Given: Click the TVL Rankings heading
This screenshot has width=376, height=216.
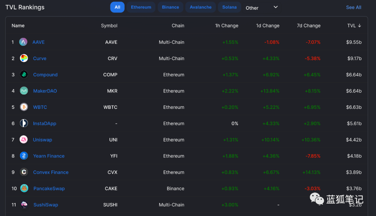Looking at the screenshot, I should [x=25, y=7].
